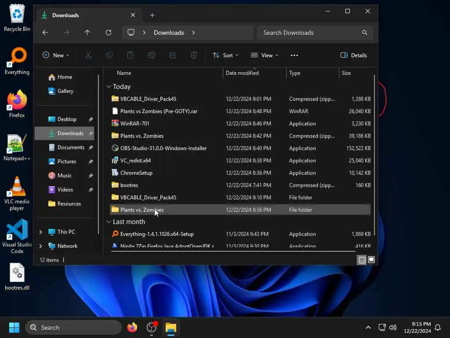The width and height of the screenshot is (450, 338).
Task: Open VLC media player desktop shortcut
Action: click(17, 193)
